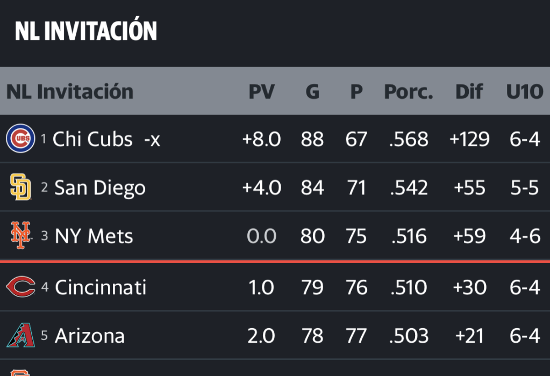Click the Cincinnati Reds logo

(20, 287)
